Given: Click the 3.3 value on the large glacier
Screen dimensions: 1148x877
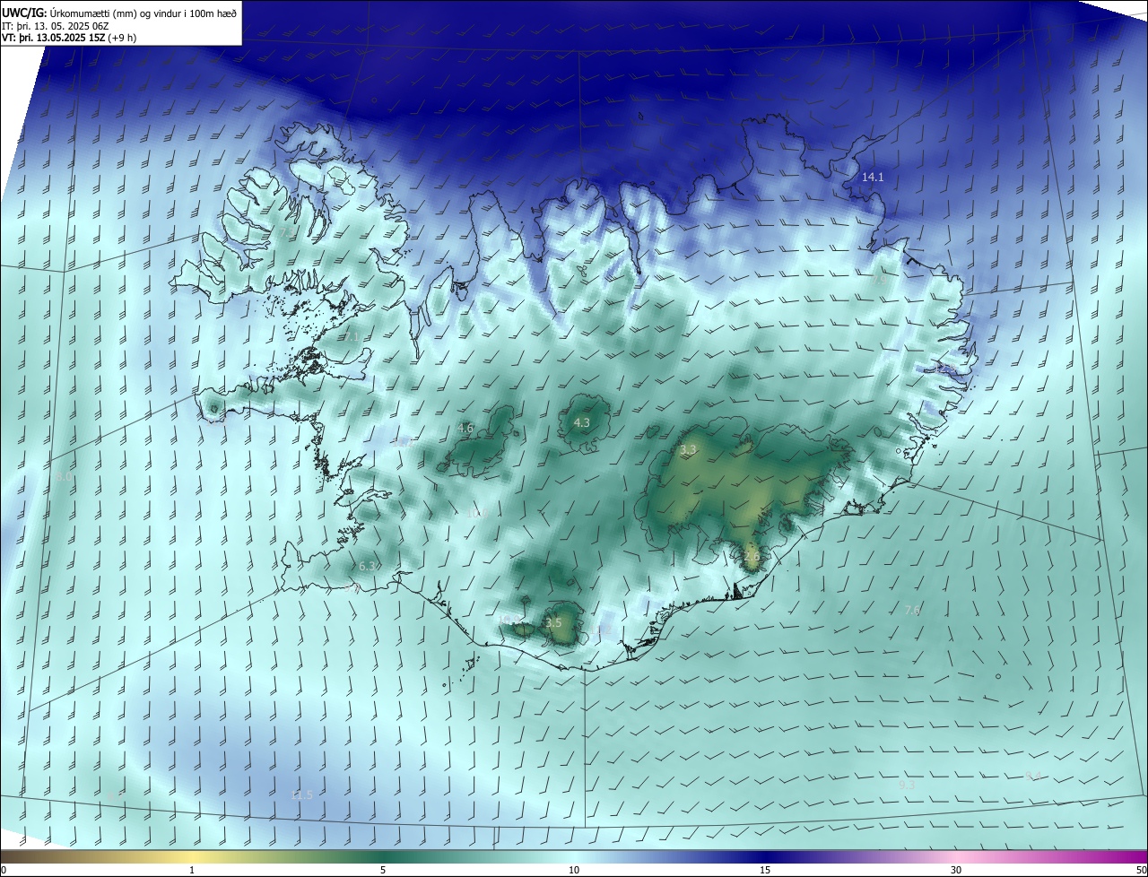Looking at the screenshot, I should (688, 450).
